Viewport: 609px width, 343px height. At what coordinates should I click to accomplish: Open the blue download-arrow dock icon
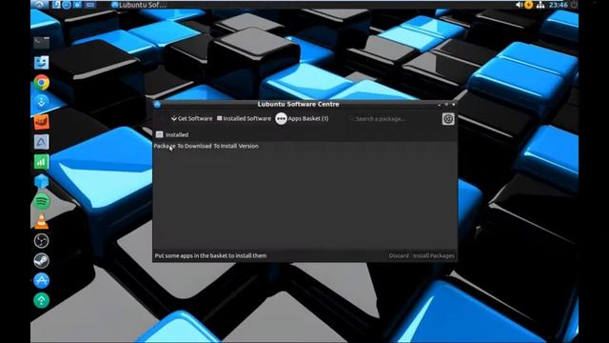tap(41, 102)
